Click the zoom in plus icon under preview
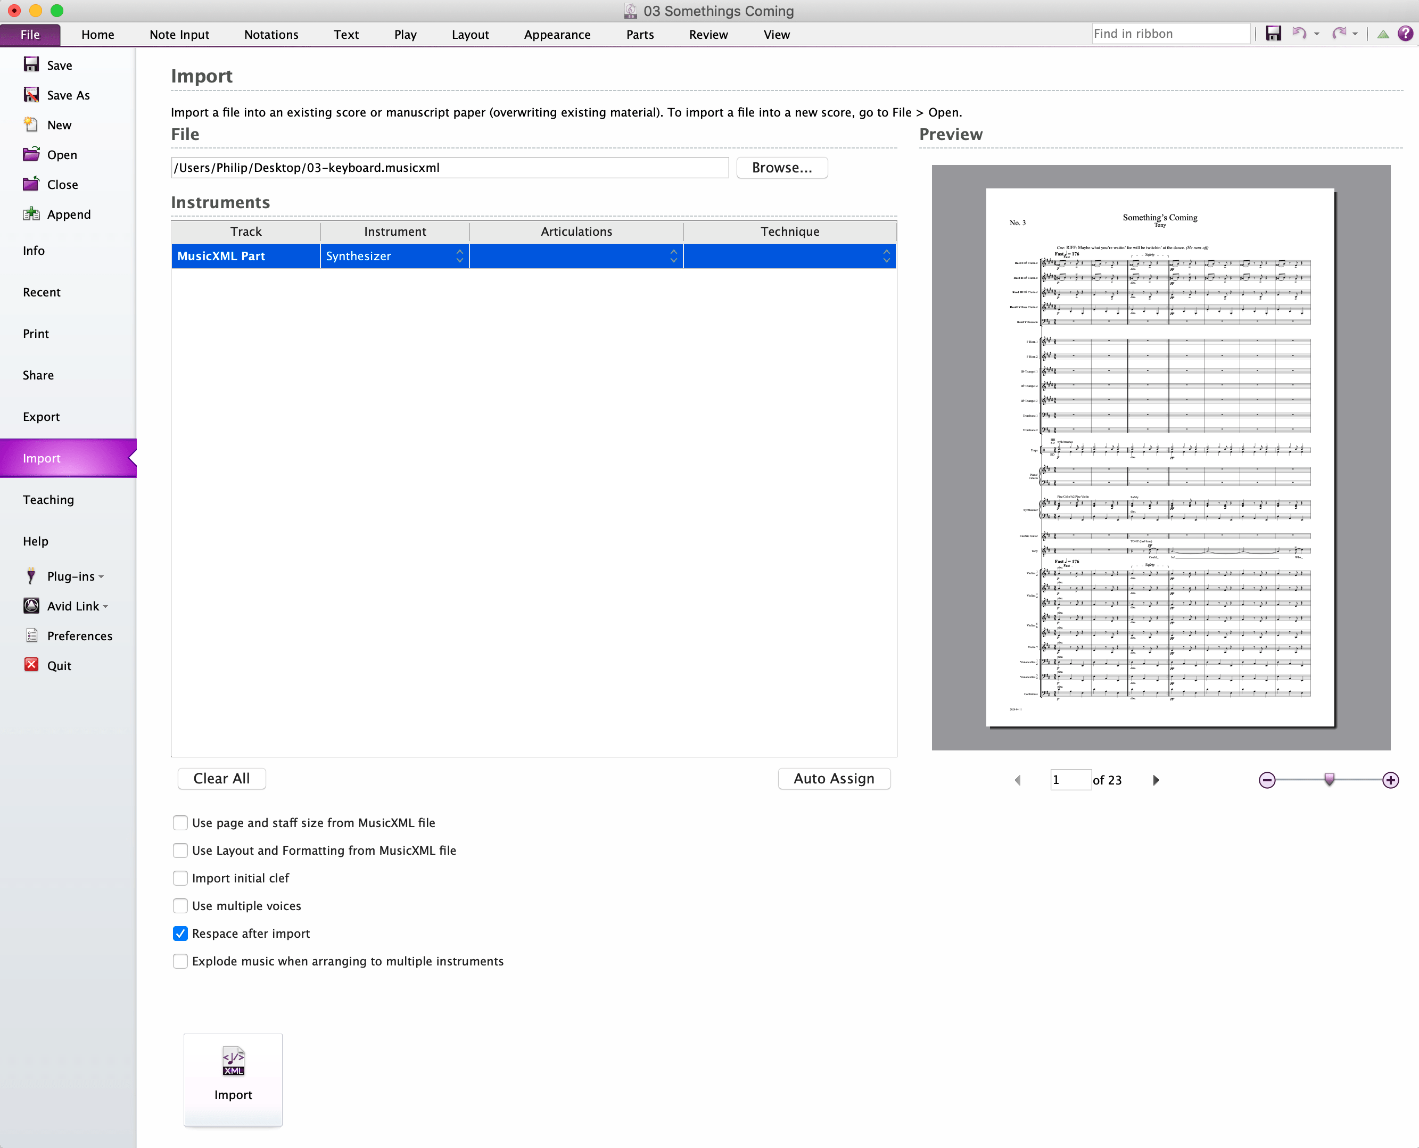Screen dimensions: 1419x1148 point(1390,780)
